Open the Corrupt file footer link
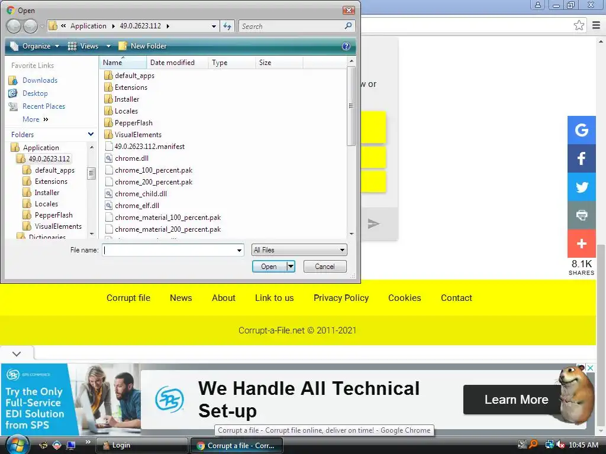This screenshot has width=606, height=454. click(x=128, y=298)
